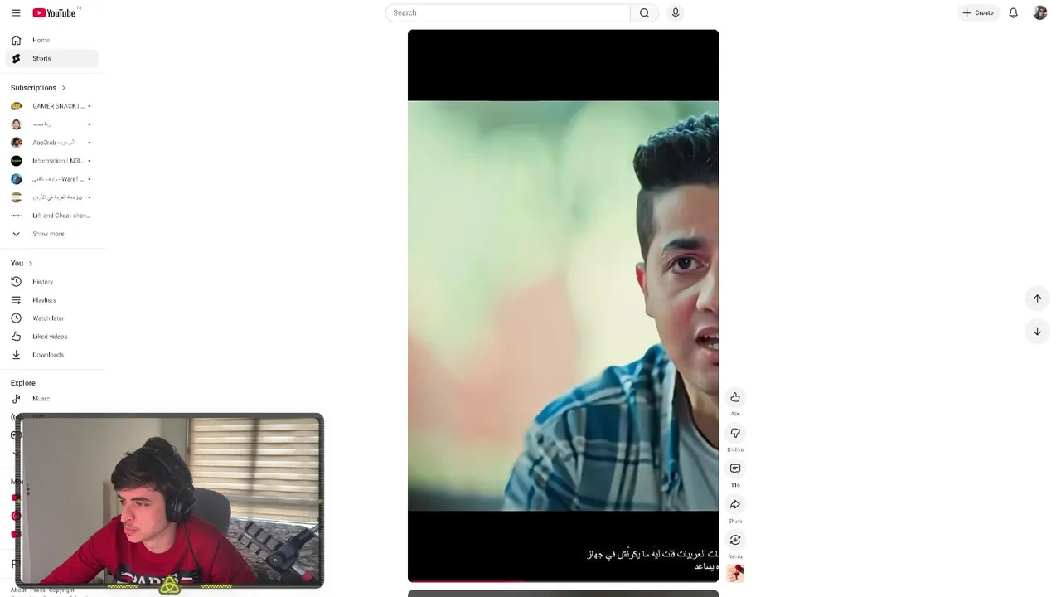Go to the YouTube logo home link
This screenshot has width=1061, height=597.
pyautogui.click(x=55, y=13)
